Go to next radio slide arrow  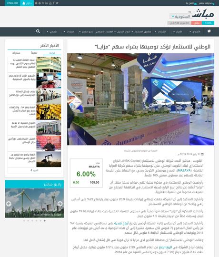pos(60,204)
